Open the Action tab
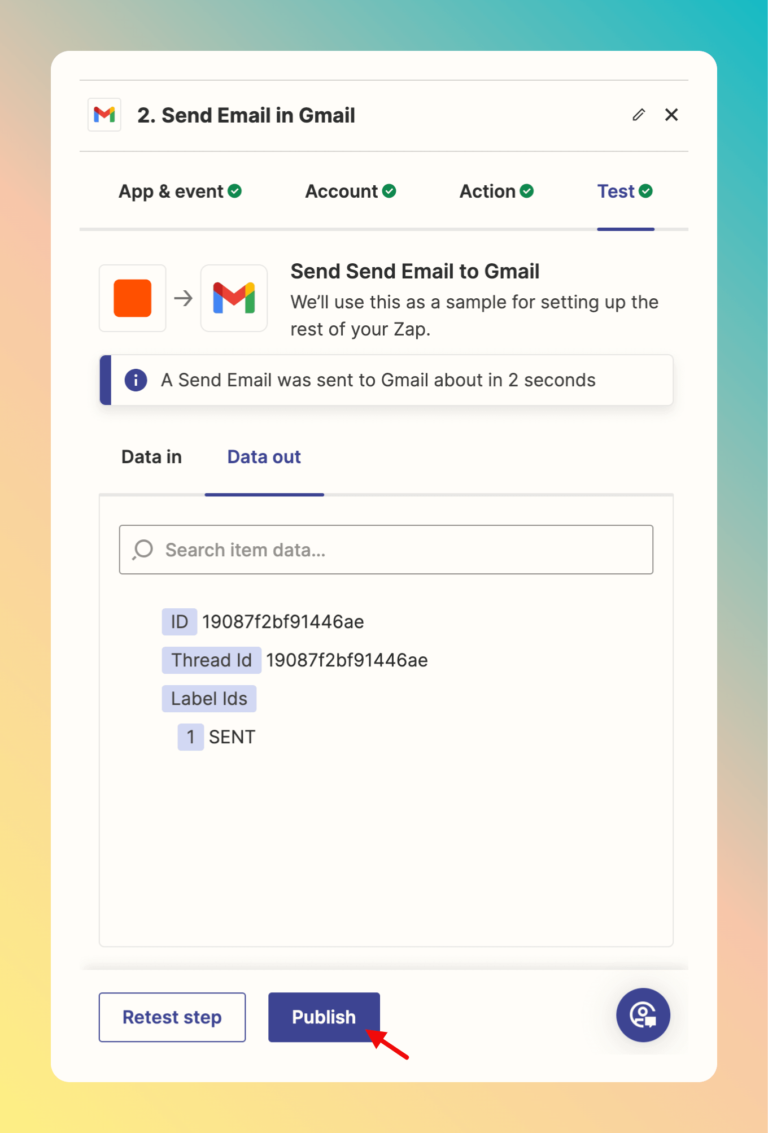Screen dimensions: 768x1133 point(496,191)
